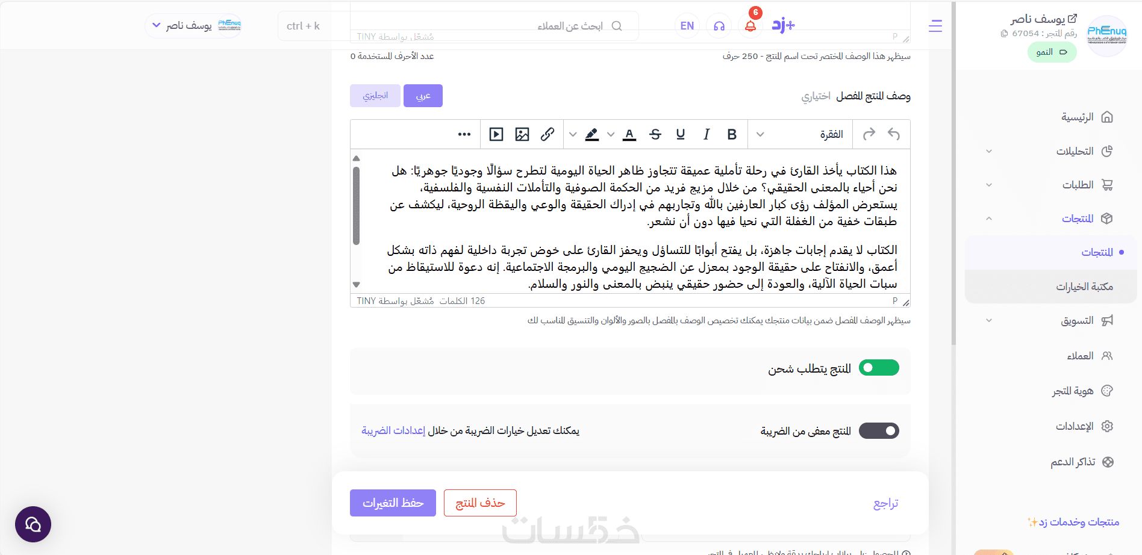
Task: Click حفظ التغيرات save button
Action: point(393,503)
